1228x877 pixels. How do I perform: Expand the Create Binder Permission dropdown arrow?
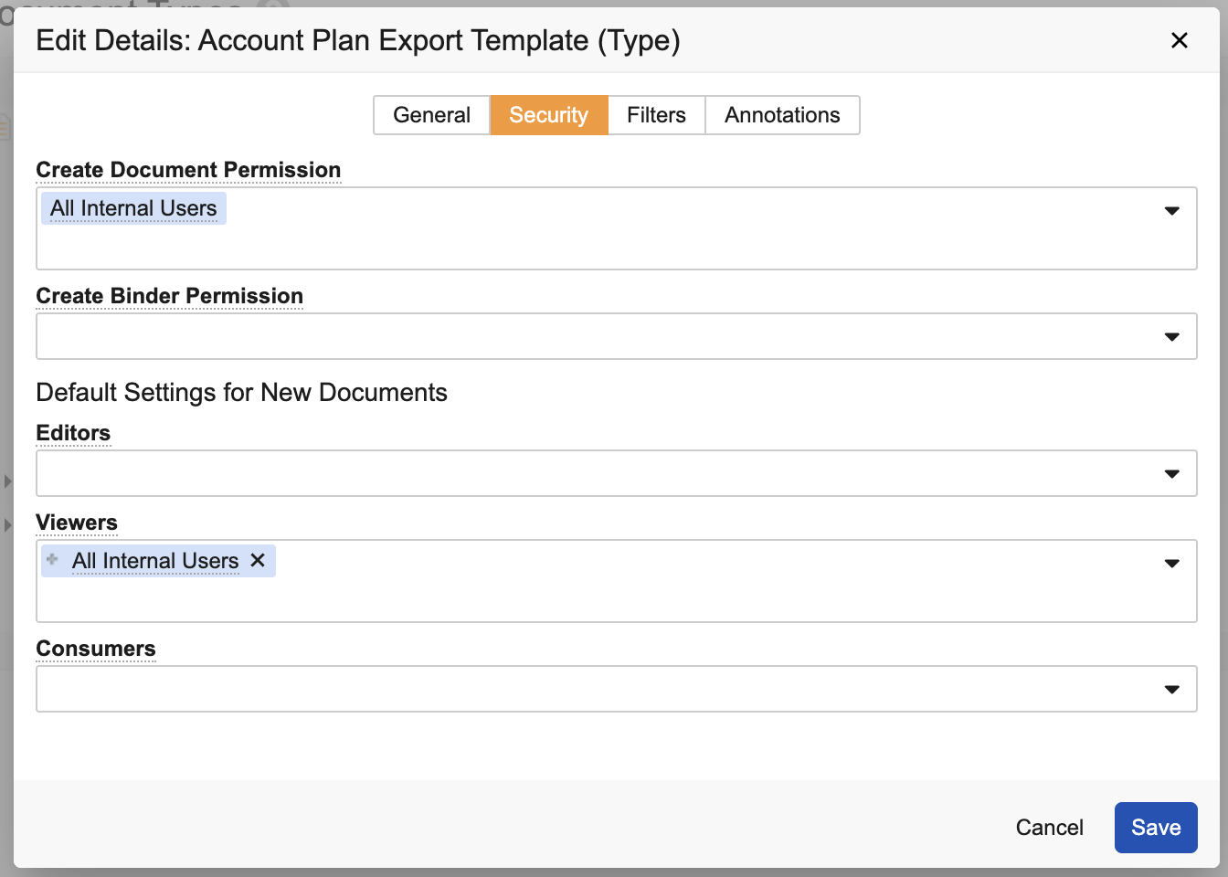click(x=1171, y=337)
